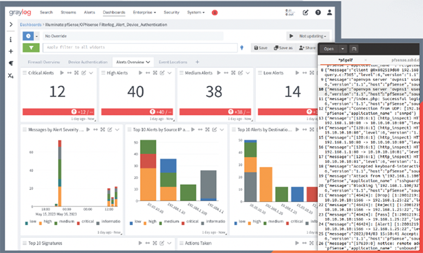This screenshot has height=253, width=423.
Task: Click the scratchpad edit icon in header
Action: tap(305, 12)
